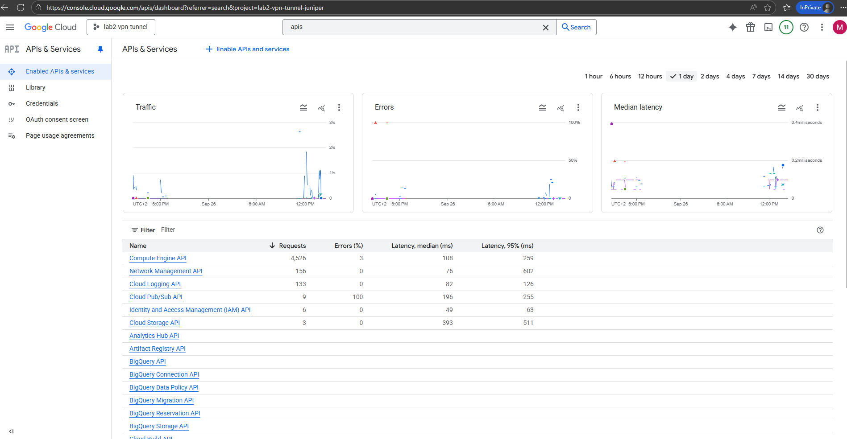Open Compute Engine API link

[158, 258]
